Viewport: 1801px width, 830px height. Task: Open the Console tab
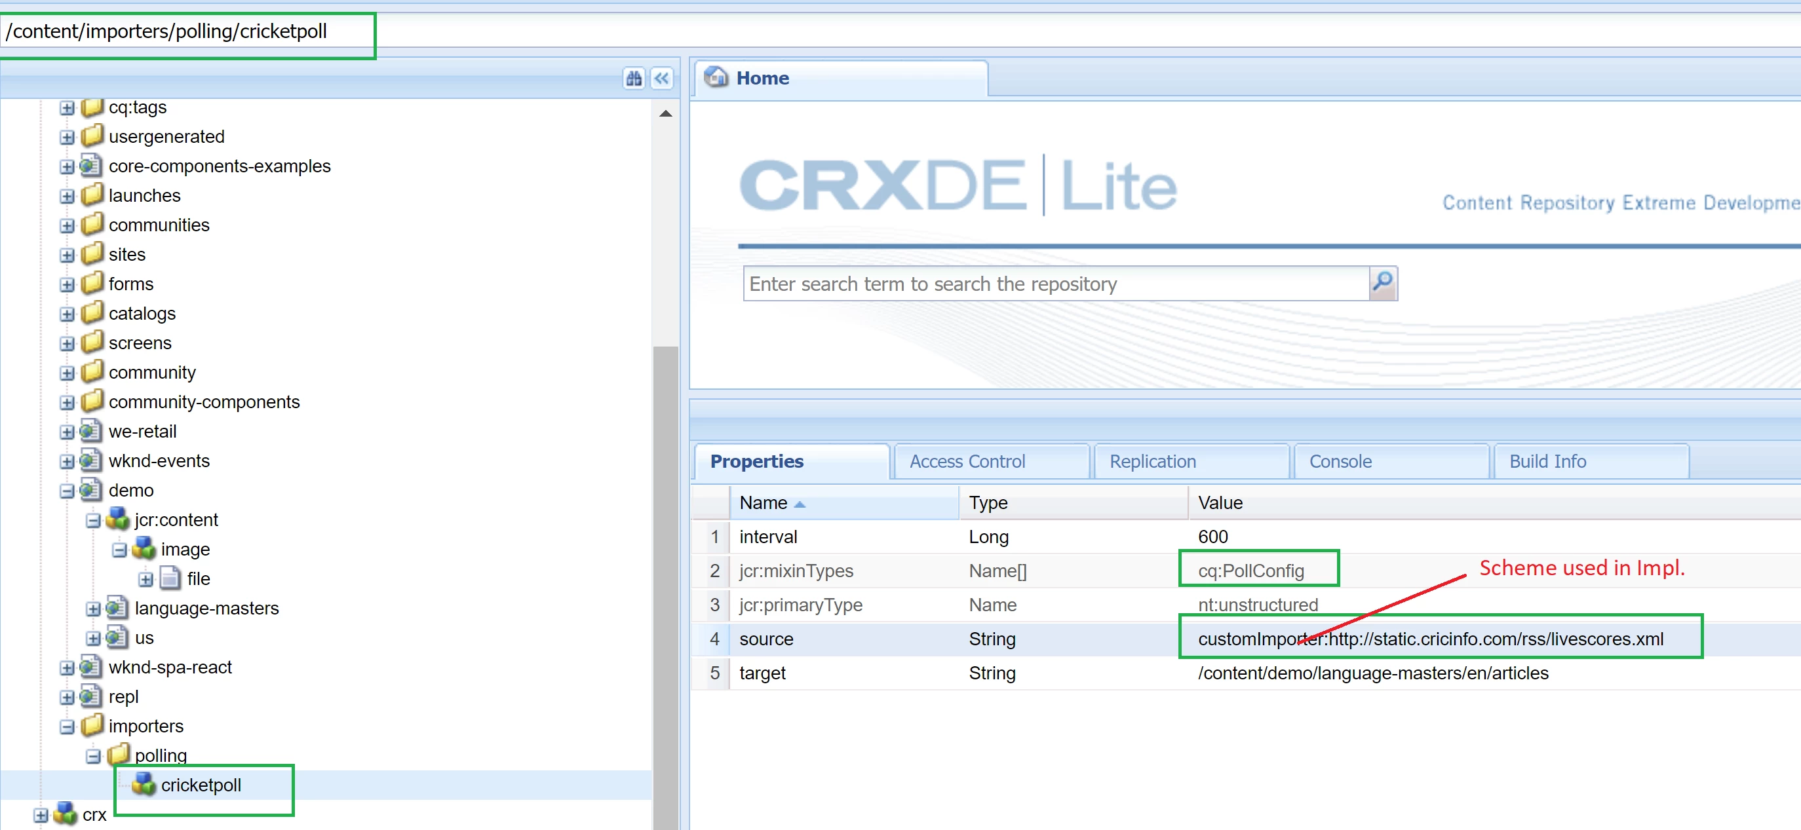1340,461
